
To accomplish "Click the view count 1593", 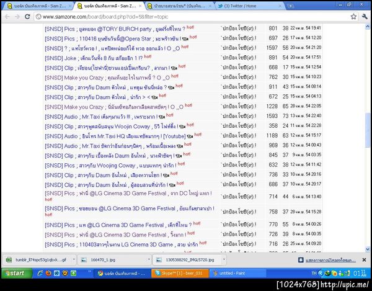I will [x=272, y=116].
